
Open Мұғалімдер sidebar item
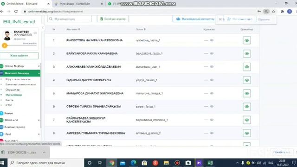[13, 95]
